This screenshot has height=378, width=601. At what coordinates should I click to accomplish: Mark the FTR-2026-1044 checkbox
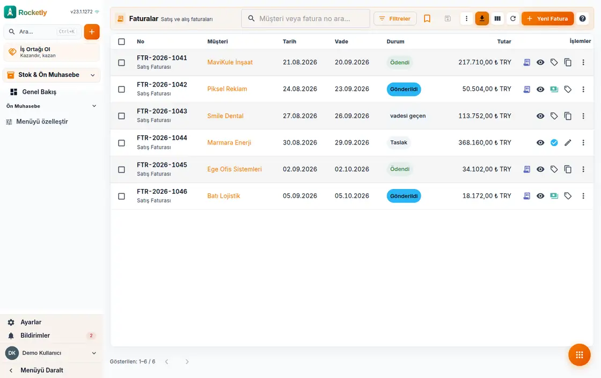point(121,143)
